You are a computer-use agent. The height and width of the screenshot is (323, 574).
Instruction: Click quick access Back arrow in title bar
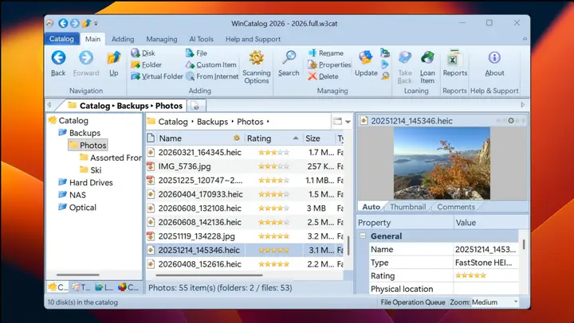[x=63, y=23]
